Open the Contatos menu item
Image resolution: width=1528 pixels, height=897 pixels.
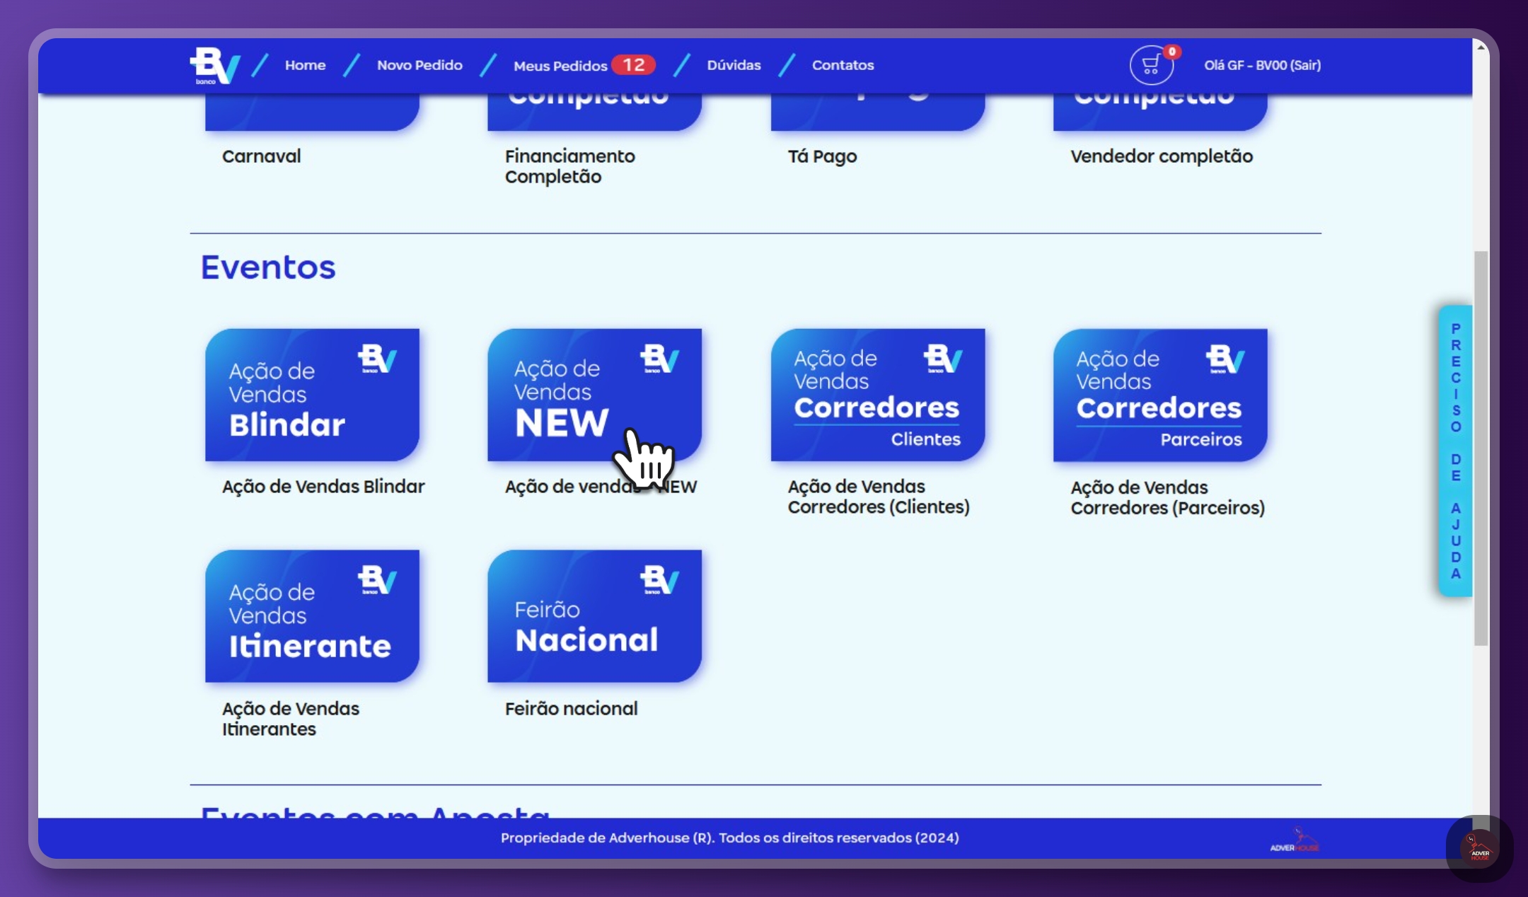tap(843, 65)
